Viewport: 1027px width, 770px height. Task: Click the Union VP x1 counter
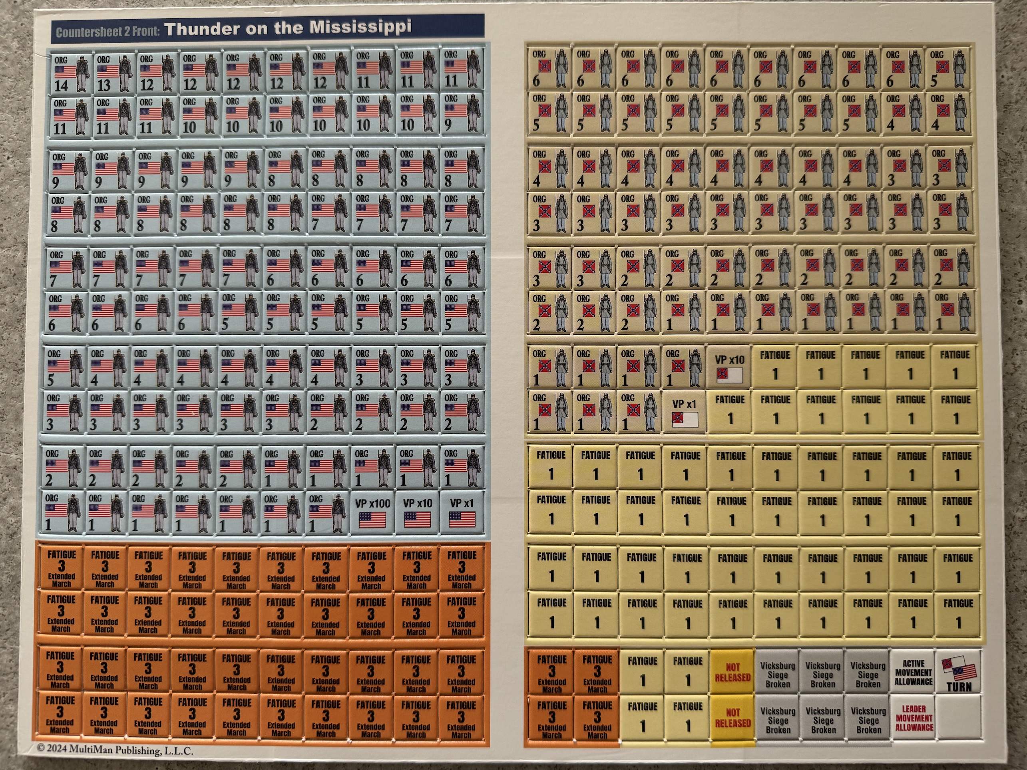[x=462, y=512]
